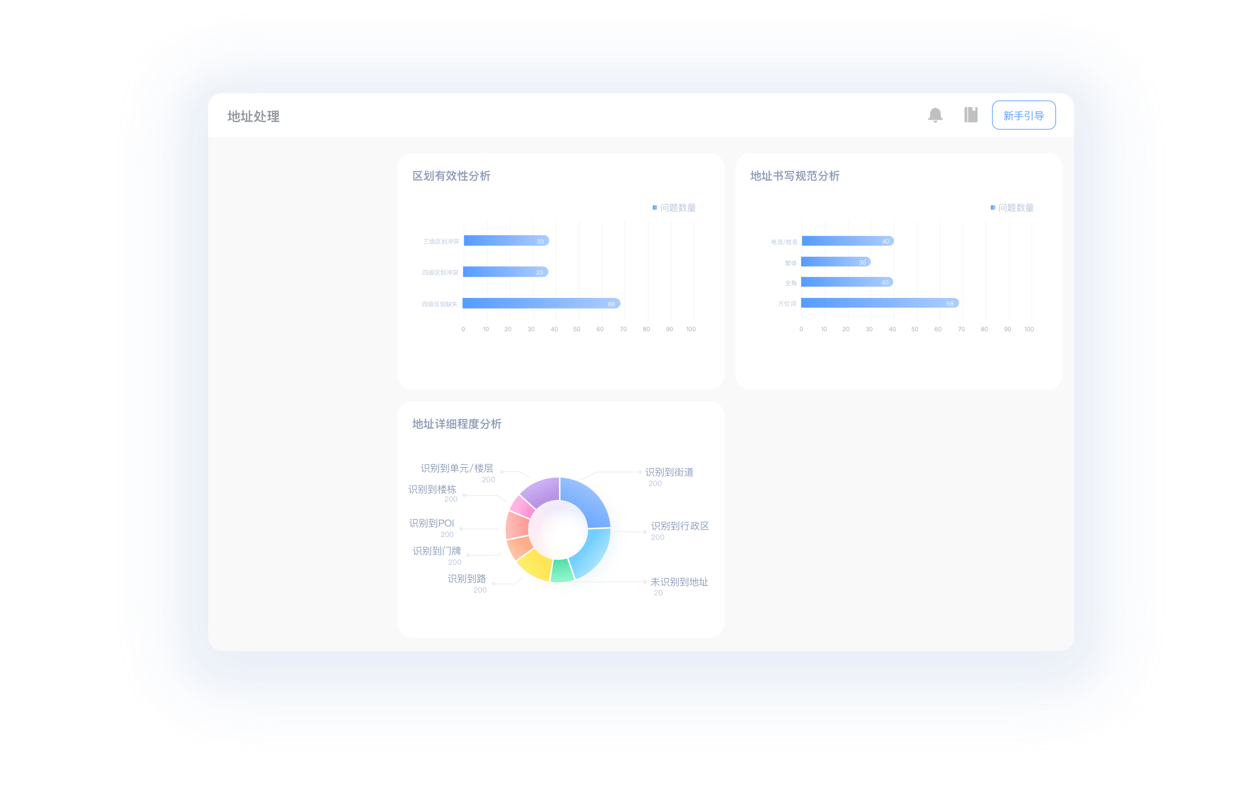Click the 地址详细程度分析 card title
The width and height of the screenshot is (1249, 799).
[x=456, y=424]
